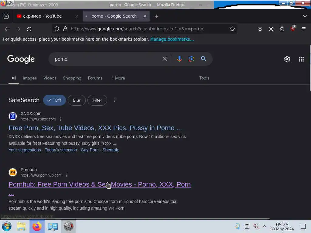Start Google voice search microphone
Screen dimensions: 311x233
tap(179, 59)
